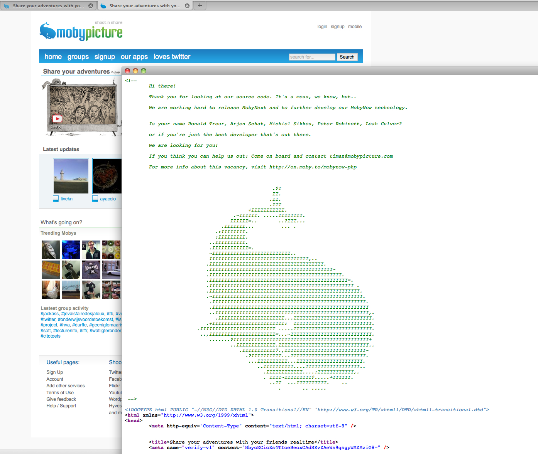538x454 pixels.
Task: Open the Doom Crew Inc trending thumbnail
Action: [91, 270]
